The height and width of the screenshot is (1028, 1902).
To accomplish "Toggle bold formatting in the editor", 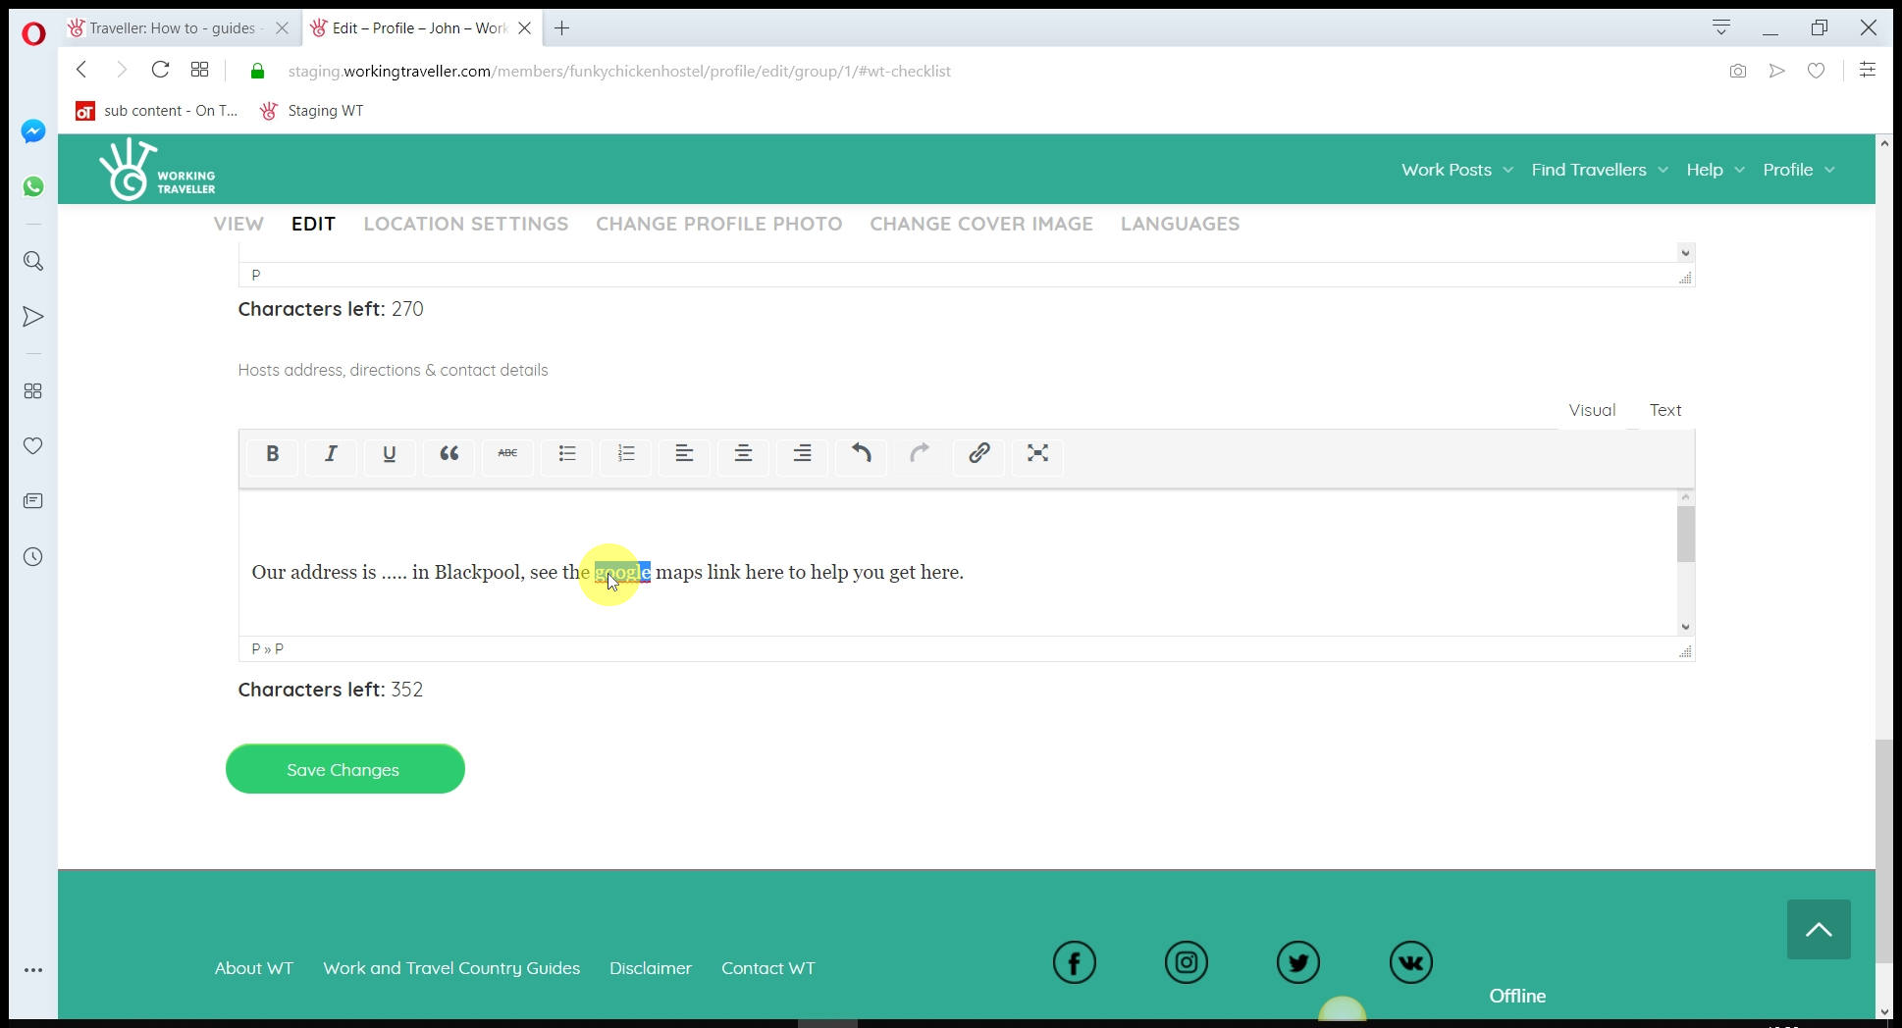I will tap(272, 454).
